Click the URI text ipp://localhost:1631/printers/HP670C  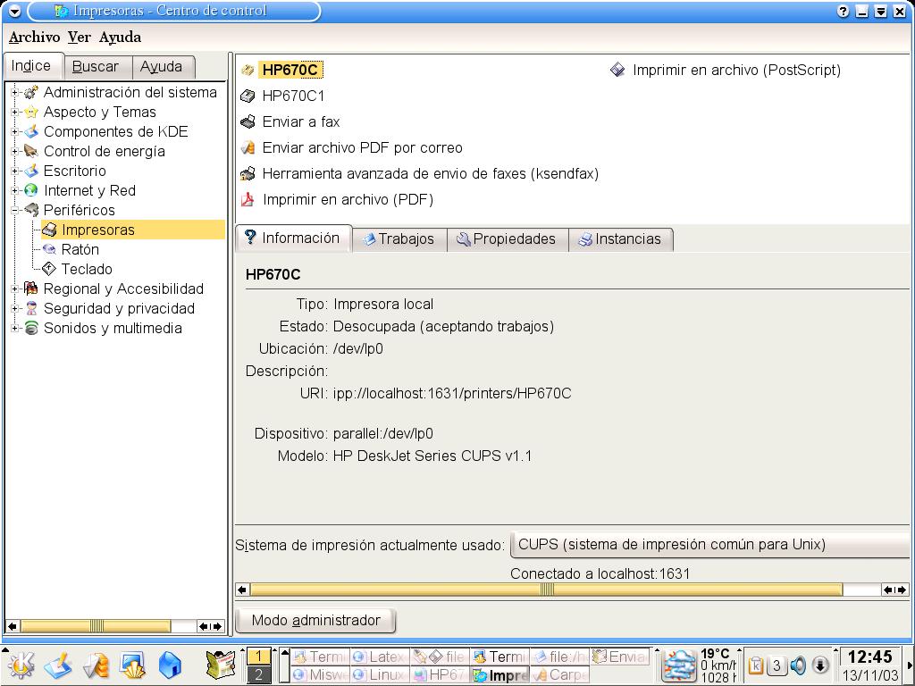tap(452, 394)
